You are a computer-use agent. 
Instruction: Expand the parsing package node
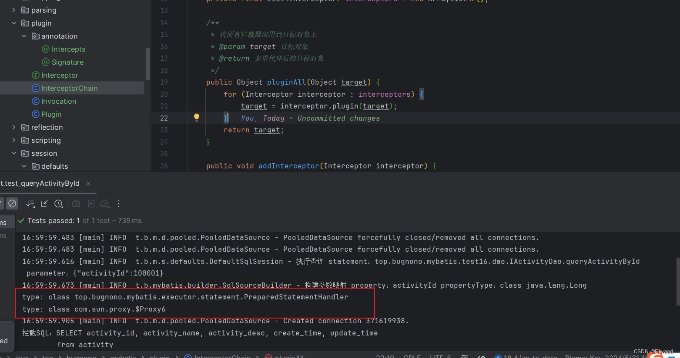pos(14,10)
